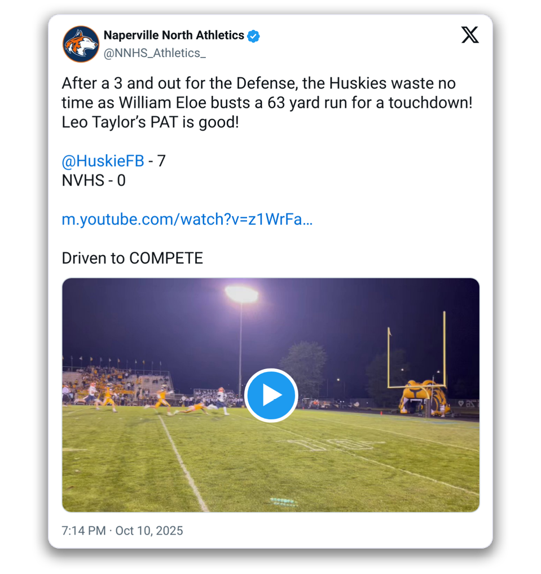The width and height of the screenshot is (541, 574).
Task: Click the @NNHS_Athletics_ handle
Action: [155, 53]
